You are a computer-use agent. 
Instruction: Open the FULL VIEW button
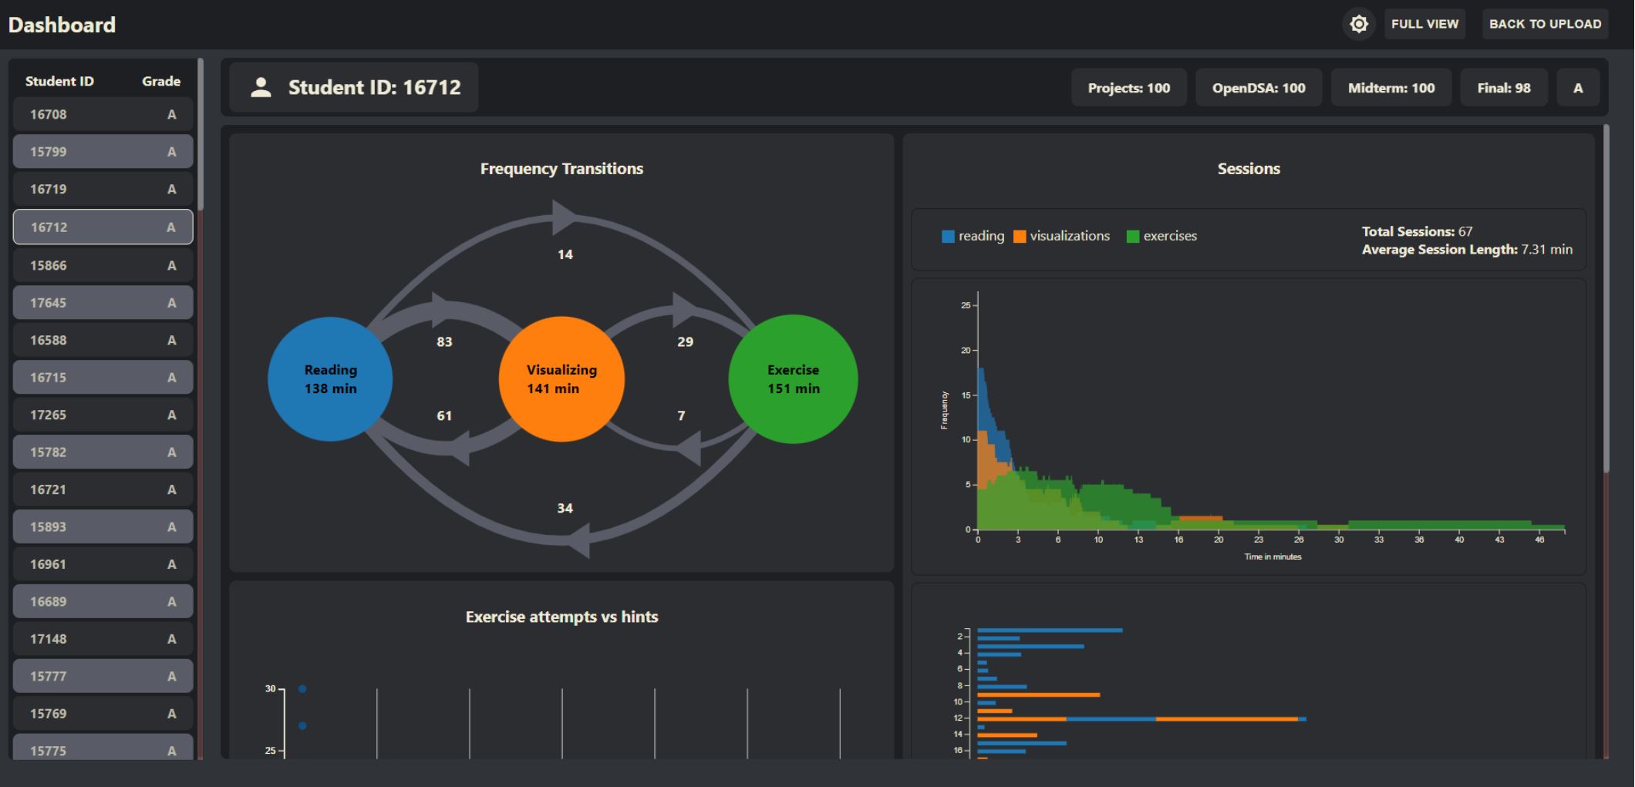[x=1424, y=24]
